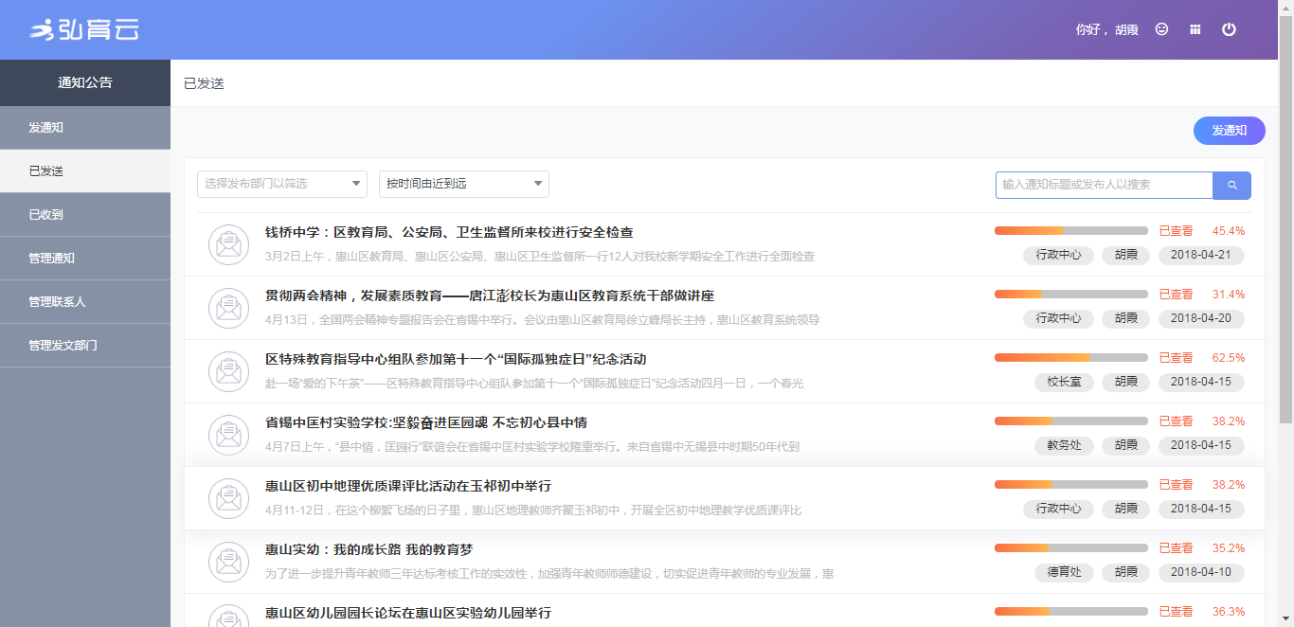Image resolution: width=1294 pixels, height=627 pixels.
Task: Open the 区特殊教育指导中心 notice title
Action: (x=456, y=359)
